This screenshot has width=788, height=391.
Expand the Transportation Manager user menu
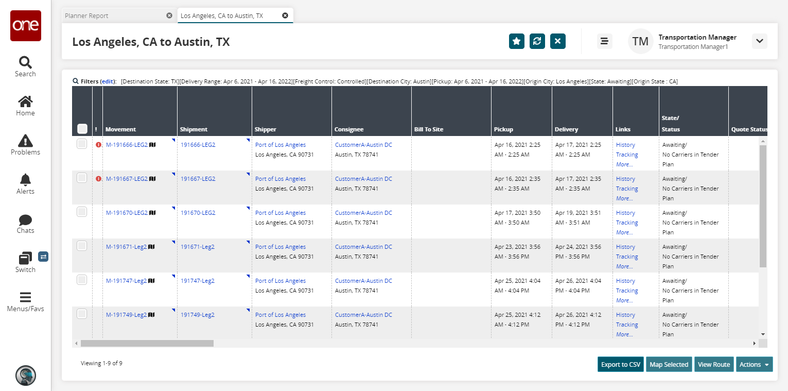pyautogui.click(x=759, y=41)
